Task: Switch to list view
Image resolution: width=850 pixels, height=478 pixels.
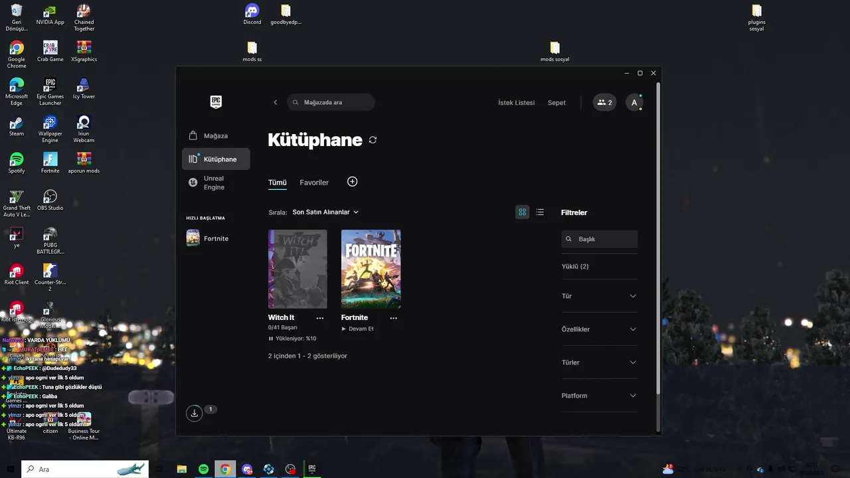Action: 540,212
